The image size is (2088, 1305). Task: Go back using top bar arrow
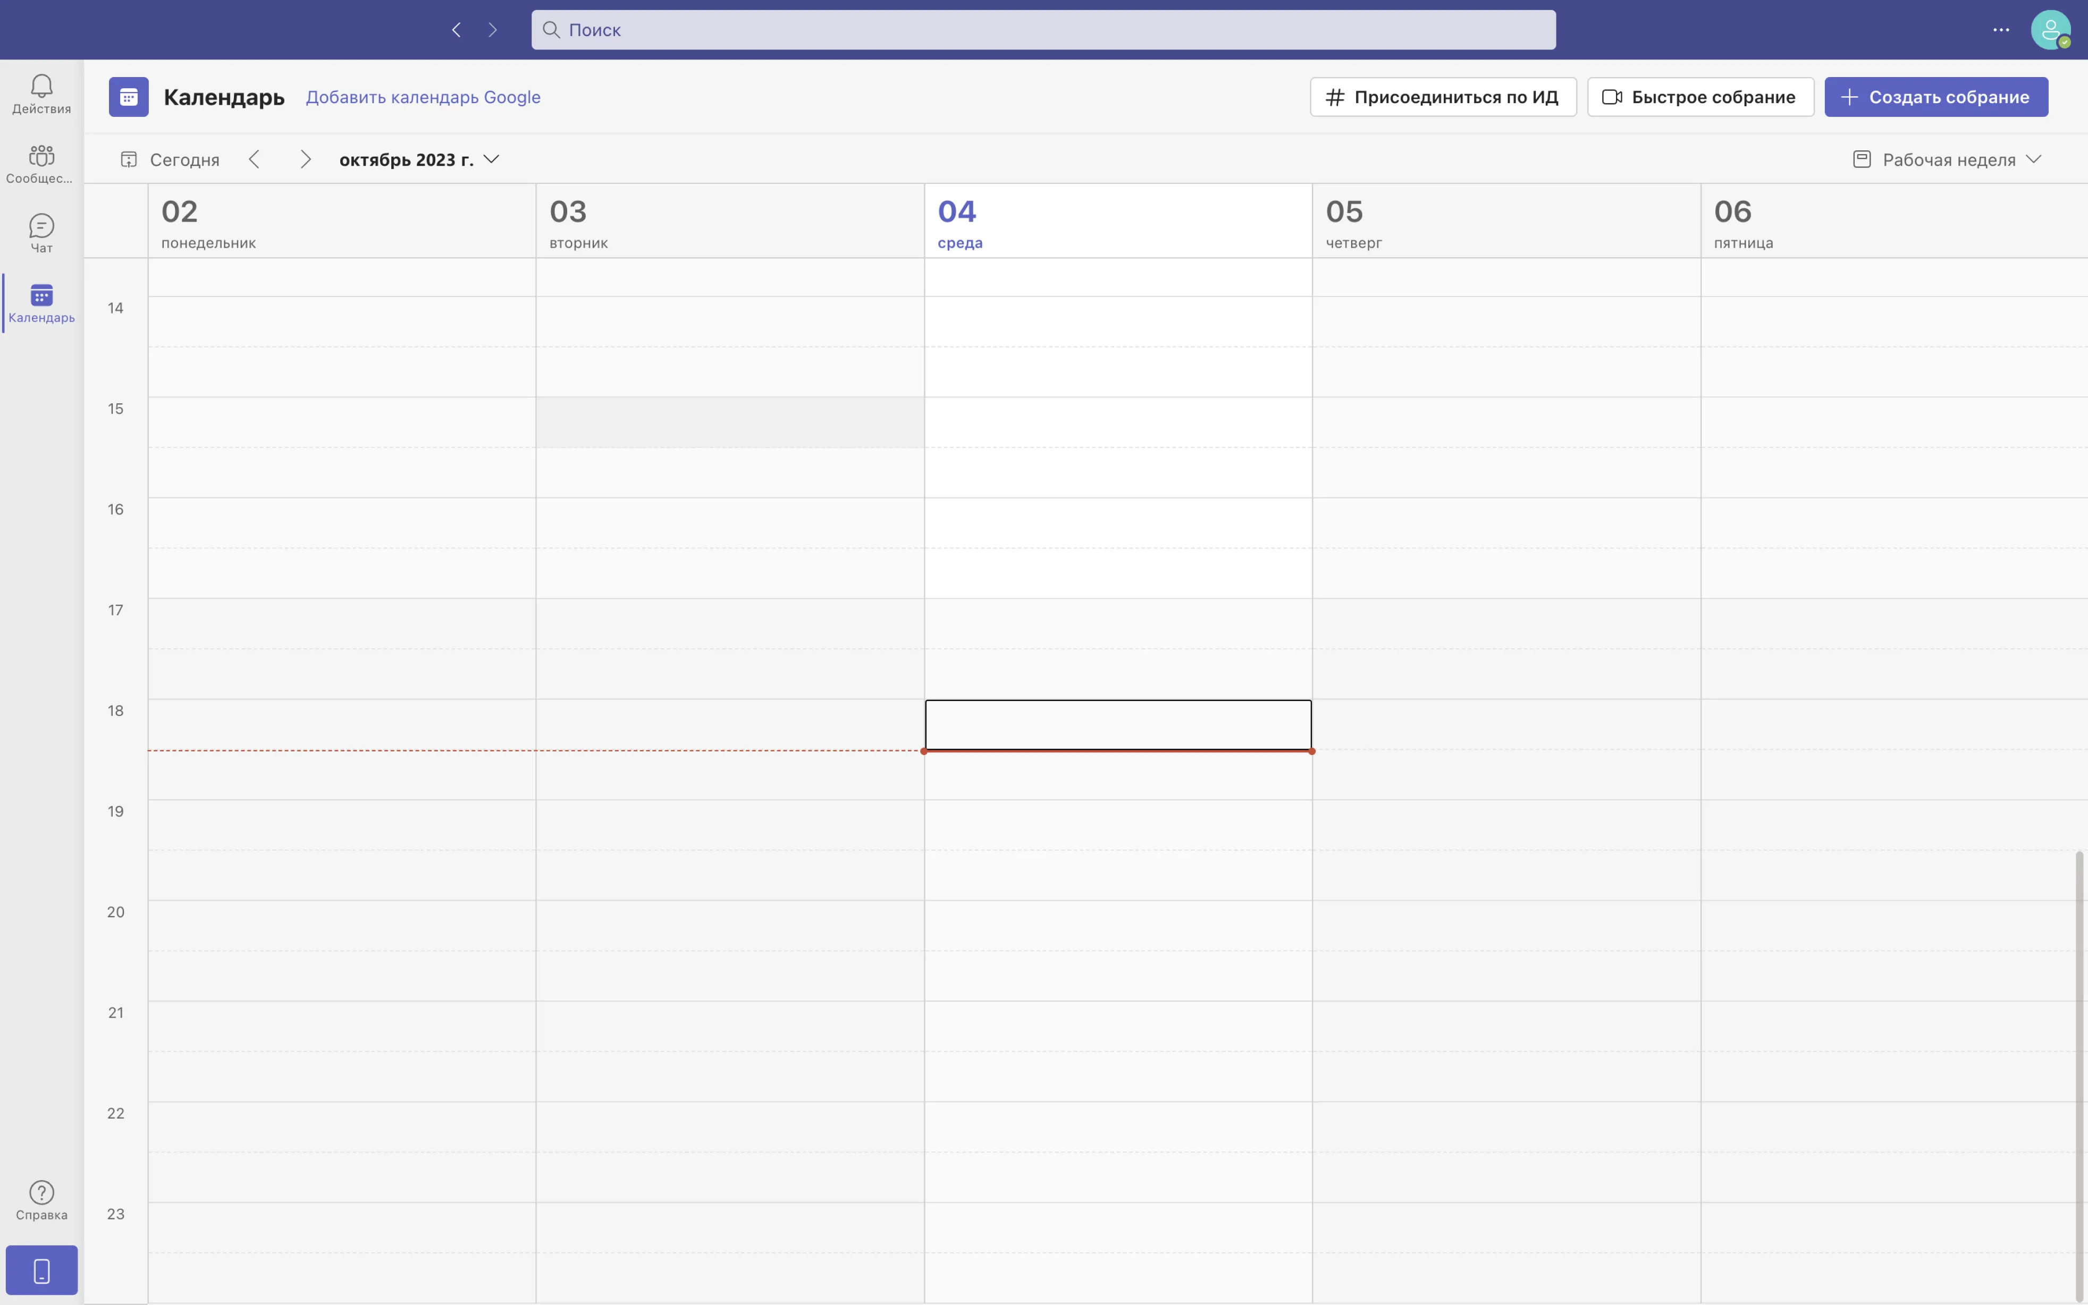456,30
